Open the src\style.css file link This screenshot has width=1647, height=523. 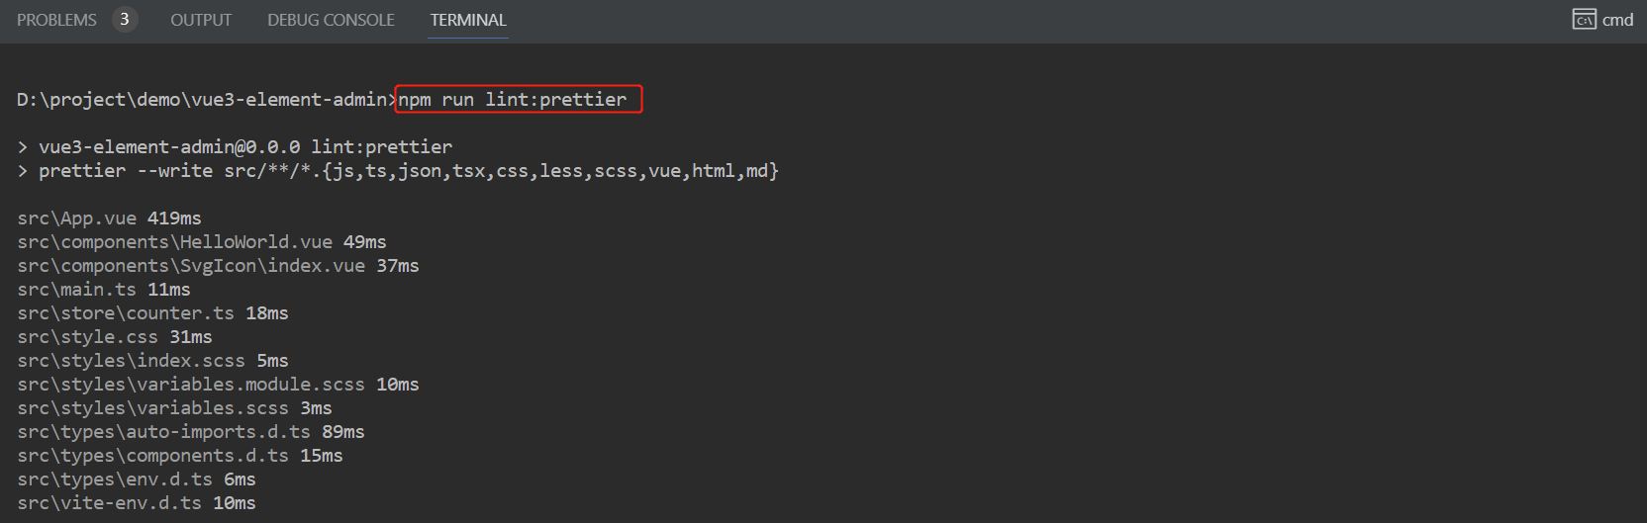point(87,337)
